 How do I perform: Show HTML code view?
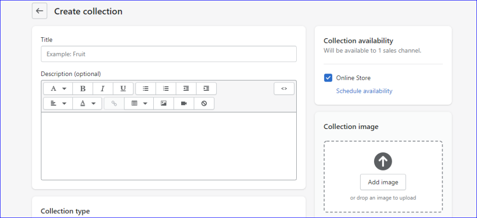point(284,89)
